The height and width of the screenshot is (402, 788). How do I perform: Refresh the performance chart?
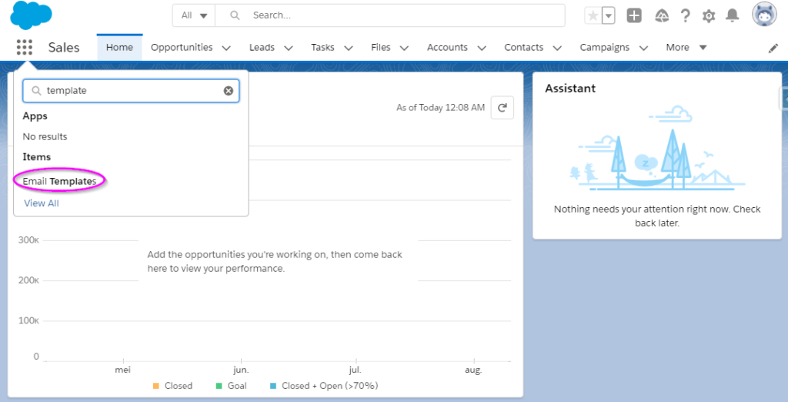tap(502, 108)
